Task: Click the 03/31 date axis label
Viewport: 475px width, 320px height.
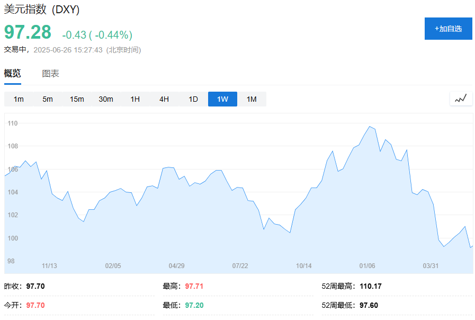Action: 431,266
